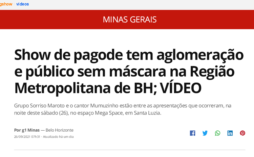Share the article on Twitter
254x157 pixels.
click(x=205, y=133)
